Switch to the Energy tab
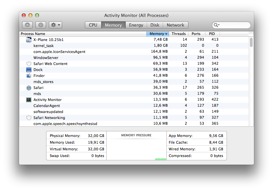 click(136, 25)
